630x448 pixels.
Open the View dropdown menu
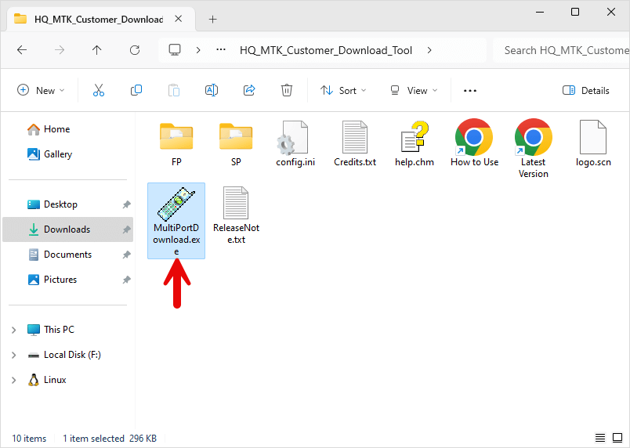click(x=415, y=90)
